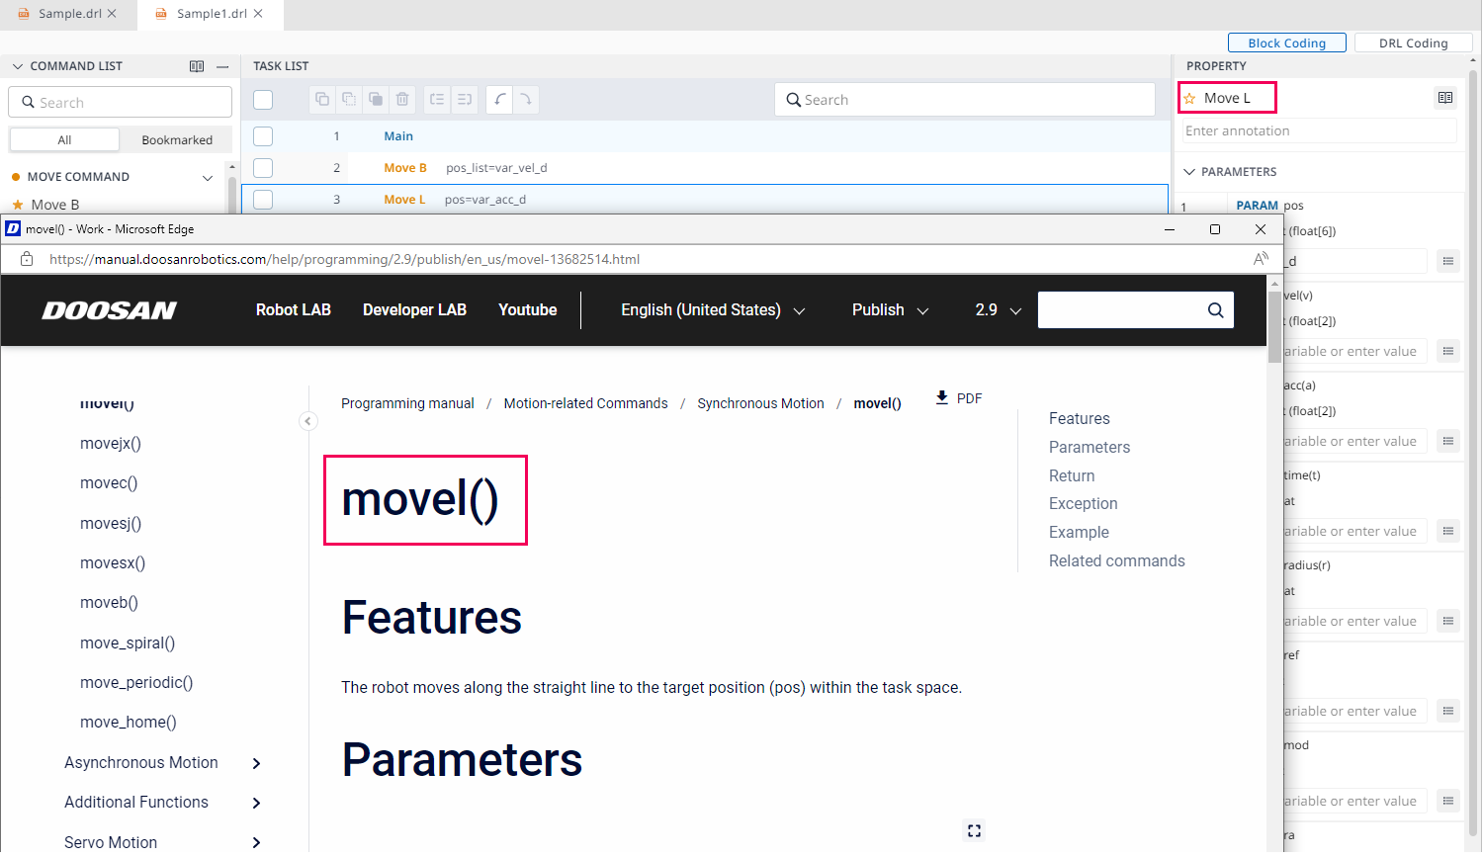Open movejx() in manual sidebar
Viewport: 1483px width, 857px height.
[x=111, y=444]
